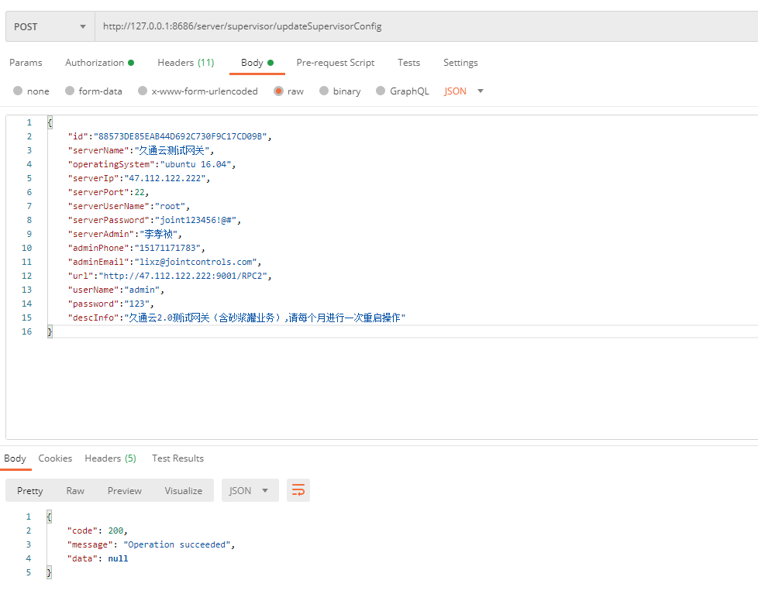The width and height of the screenshot is (758, 594).
Task: Open the response JSON format dropdown
Action: click(249, 490)
